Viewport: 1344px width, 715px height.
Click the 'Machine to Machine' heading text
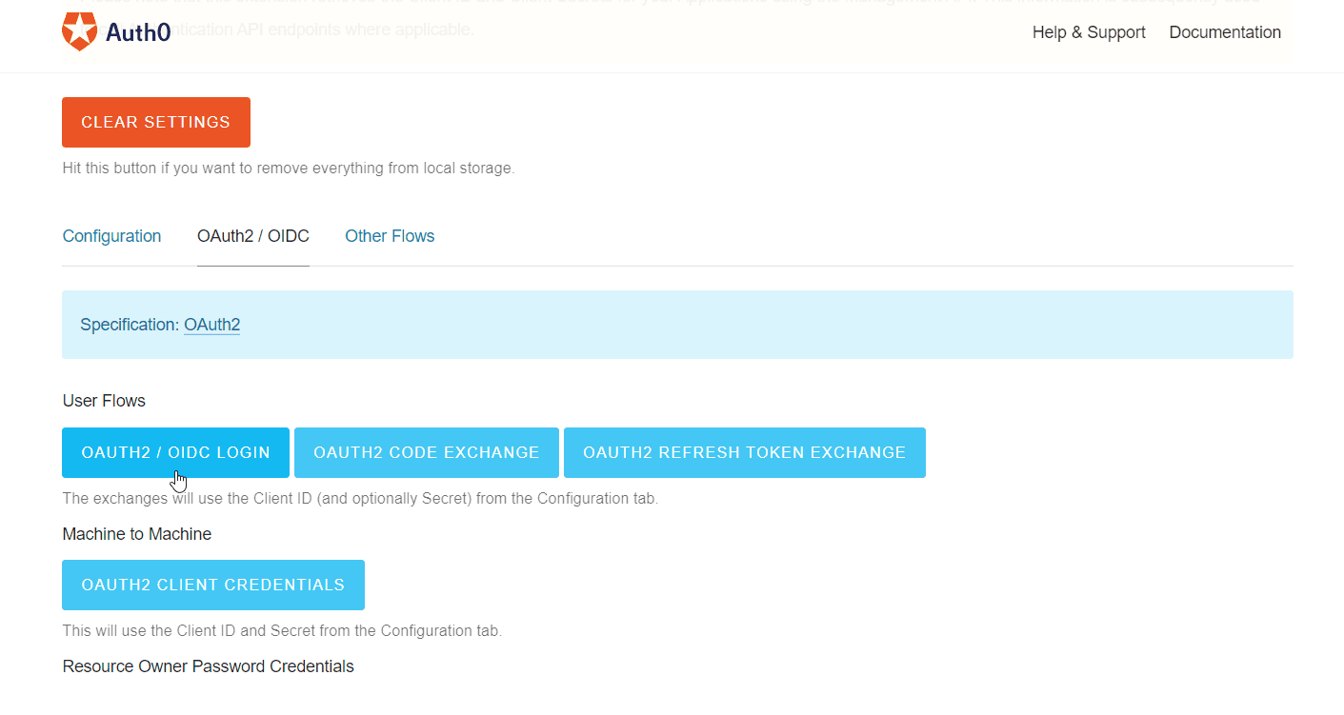point(137,534)
